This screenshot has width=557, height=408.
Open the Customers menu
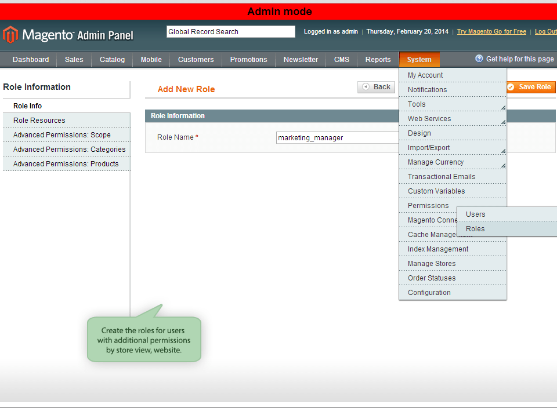coord(196,60)
